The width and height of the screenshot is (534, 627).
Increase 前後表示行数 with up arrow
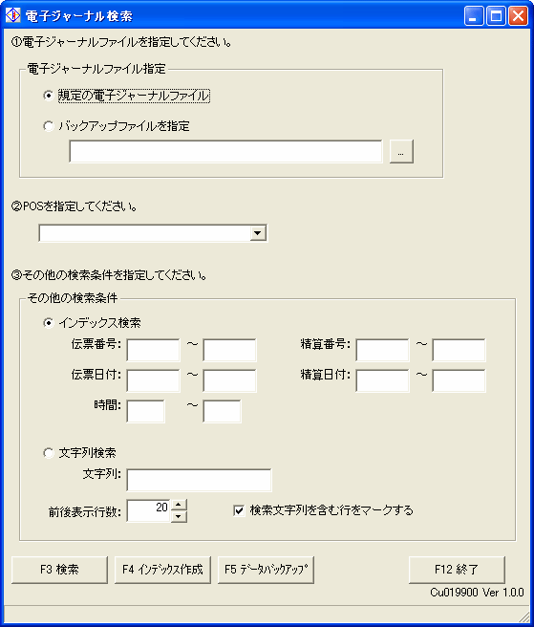point(179,505)
